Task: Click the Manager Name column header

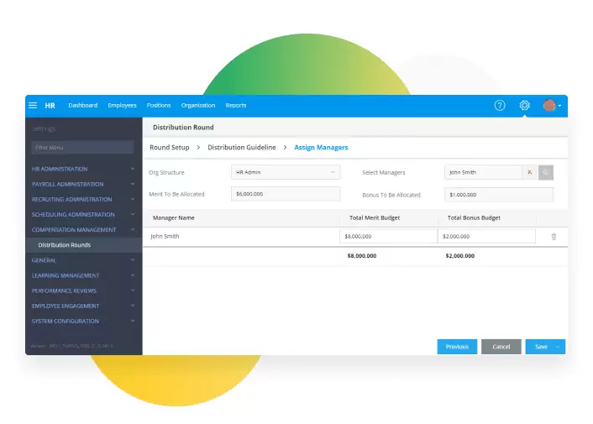Action: pos(174,218)
